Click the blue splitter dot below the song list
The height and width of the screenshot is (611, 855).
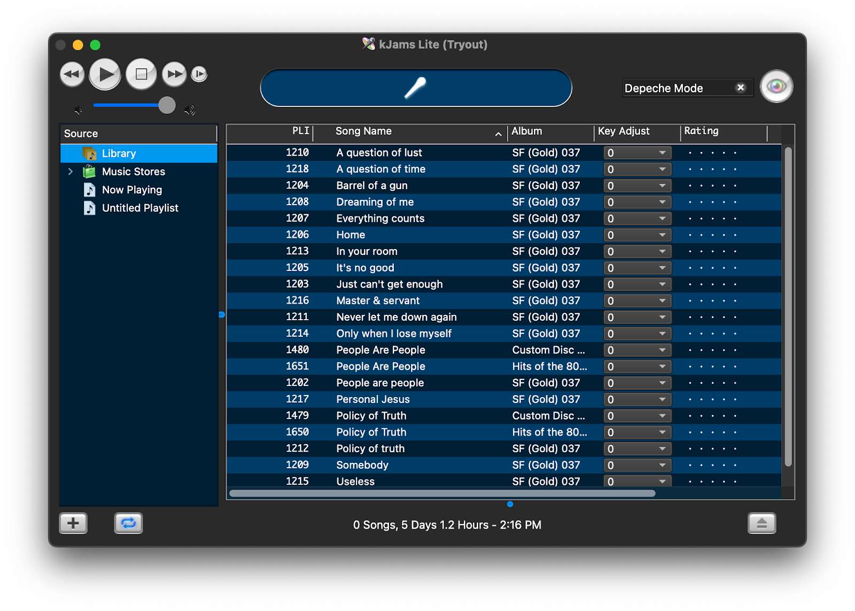tap(510, 504)
